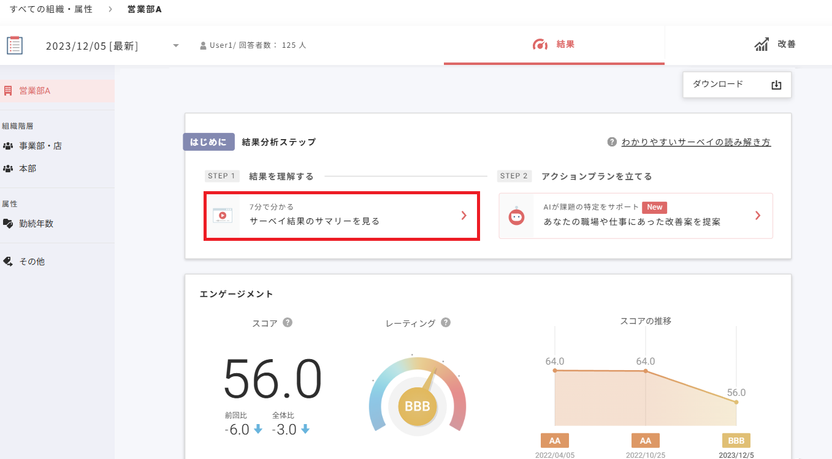Click the user icon next to User1
Viewport: 832px width, 459px height.
[202, 44]
